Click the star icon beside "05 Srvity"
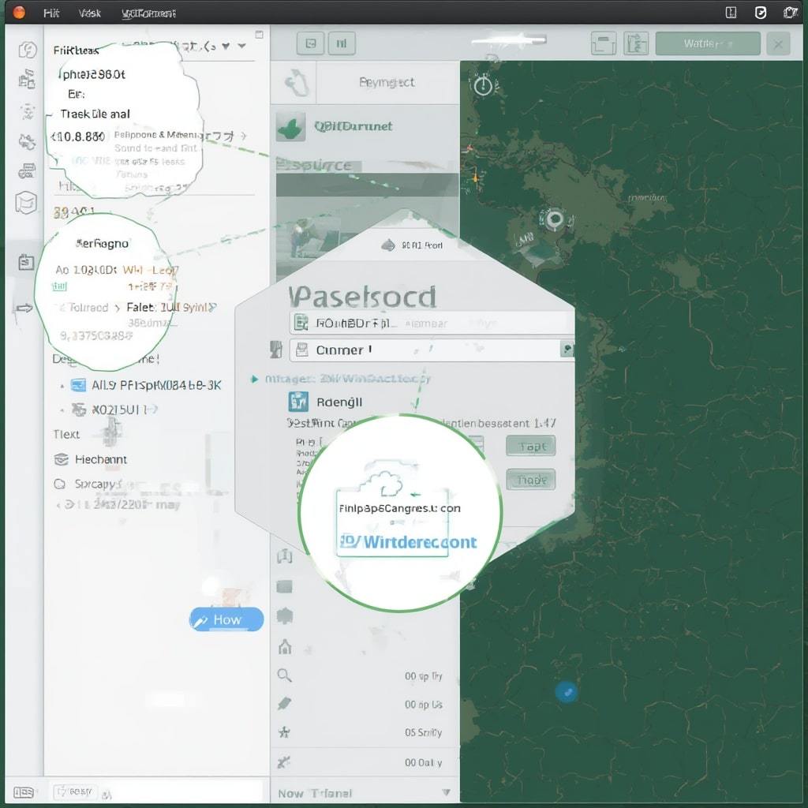This screenshot has height=808, width=808. coord(284,732)
